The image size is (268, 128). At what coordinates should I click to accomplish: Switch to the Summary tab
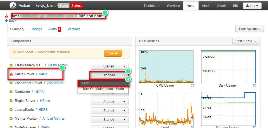click(x=17, y=29)
